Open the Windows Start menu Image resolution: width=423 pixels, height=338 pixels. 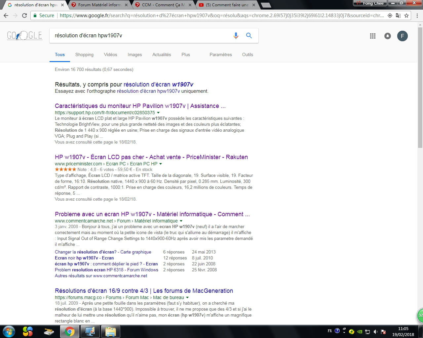[x=9, y=331]
